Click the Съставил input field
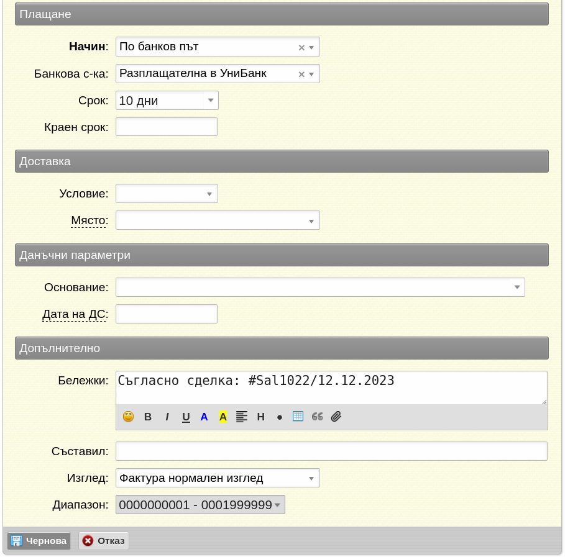Image resolution: width=565 pixels, height=557 pixels. (331, 451)
